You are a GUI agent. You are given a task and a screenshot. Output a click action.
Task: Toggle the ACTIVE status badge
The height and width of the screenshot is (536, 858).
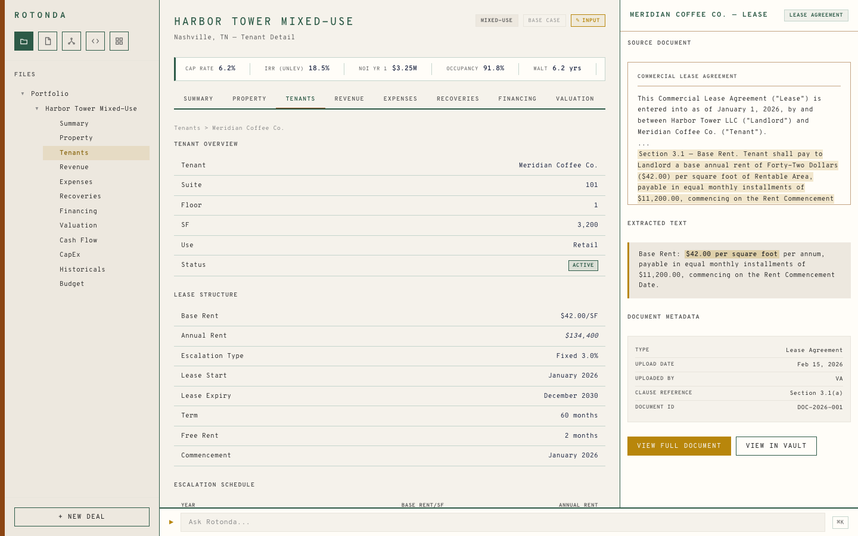tap(583, 265)
